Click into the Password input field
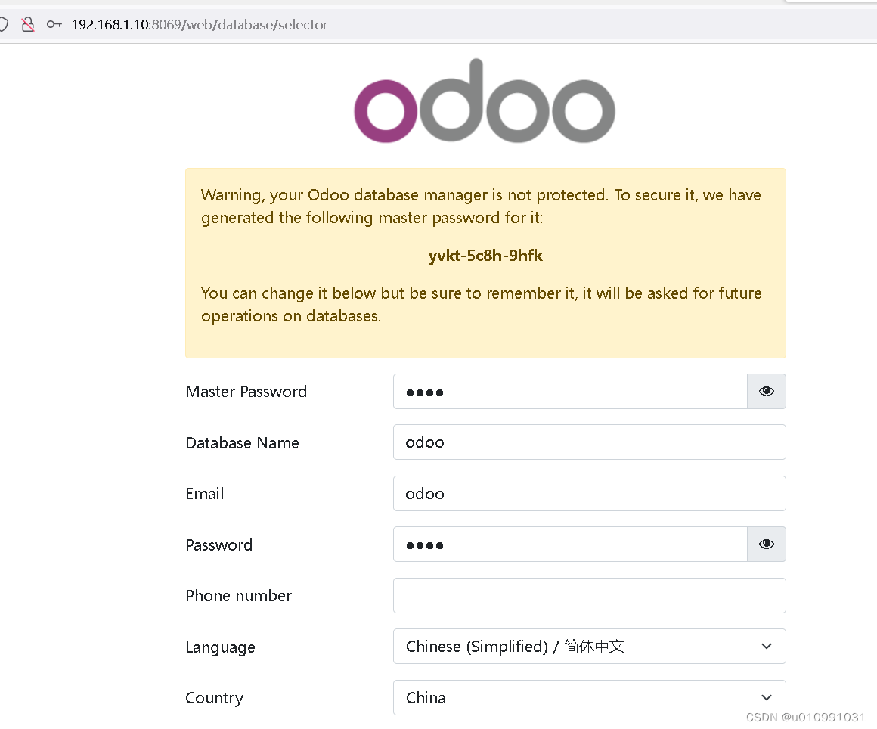 [x=570, y=544]
